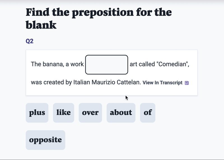The width and height of the screenshot is (224, 160).
Task: Open the "View In Transcript" link
Action: click(x=162, y=83)
